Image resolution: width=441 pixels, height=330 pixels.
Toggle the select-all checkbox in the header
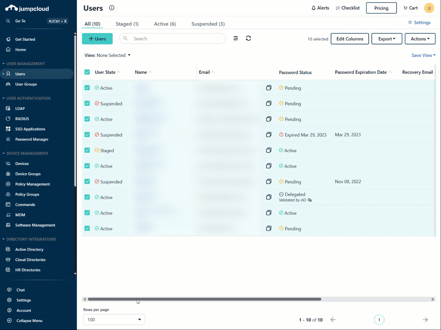(87, 72)
